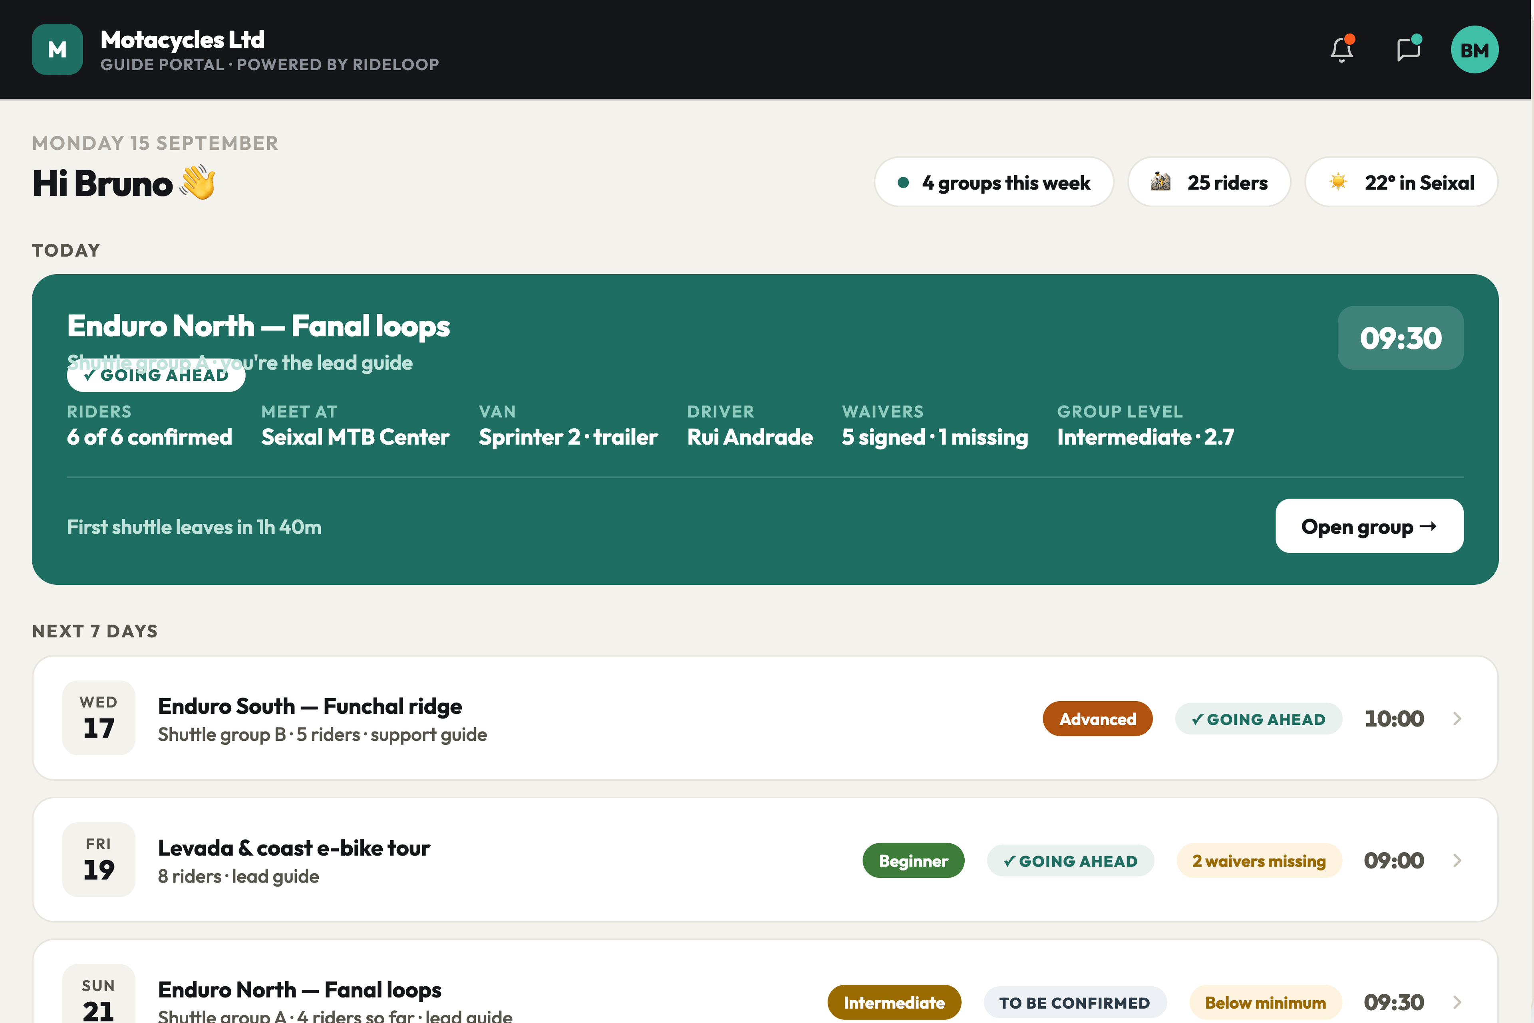Open Enduro South — Funchal ridge title
1534x1023 pixels.
(x=310, y=706)
